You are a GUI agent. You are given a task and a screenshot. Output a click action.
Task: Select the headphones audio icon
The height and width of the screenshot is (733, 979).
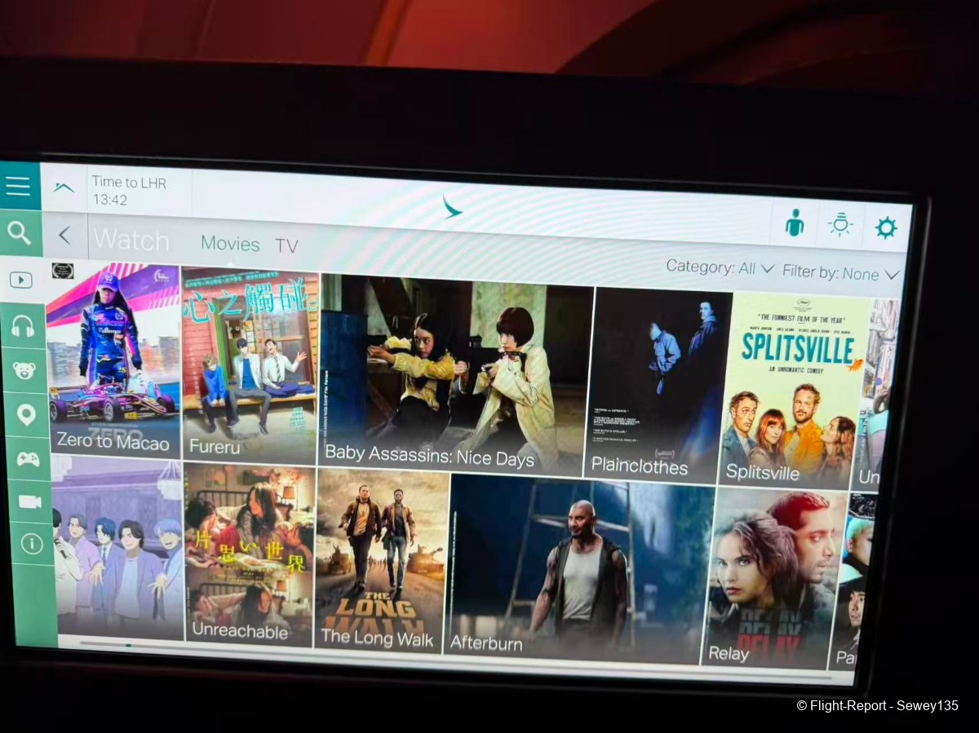[x=23, y=326]
